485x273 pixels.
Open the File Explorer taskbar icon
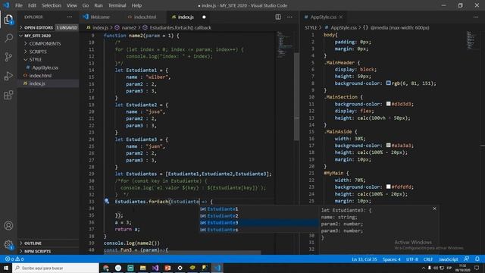pyautogui.click(x=143, y=268)
